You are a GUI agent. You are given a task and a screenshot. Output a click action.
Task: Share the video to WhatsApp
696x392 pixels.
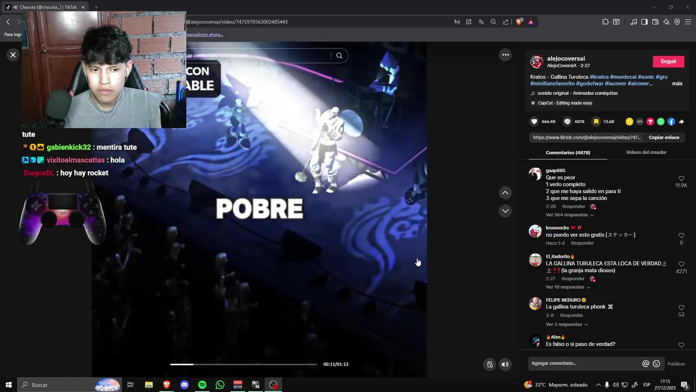pyautogui.click(x=661, y=121)
